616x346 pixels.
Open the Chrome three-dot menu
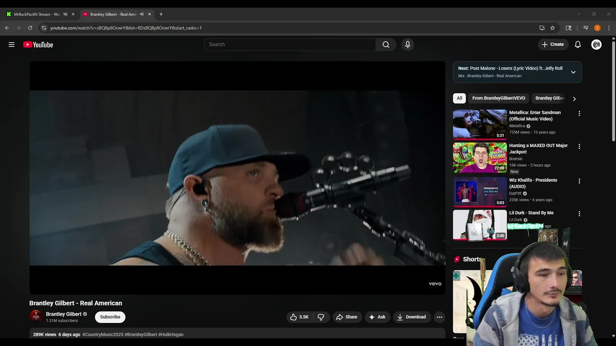click(x=609, y=28)
